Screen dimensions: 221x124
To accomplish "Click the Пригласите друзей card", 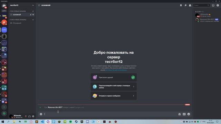I will pos(114,77).
